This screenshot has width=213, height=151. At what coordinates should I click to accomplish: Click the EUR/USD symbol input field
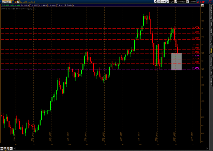pyautogui.click(x=6, y=2)
